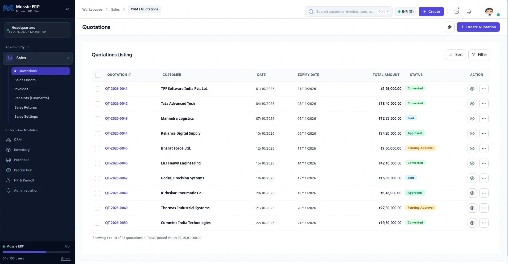The width and height of the screenshot is (508, 264).
Task: Open more actions for Kirloskar Pneumatic Co.
Action: tap(484, 193)
